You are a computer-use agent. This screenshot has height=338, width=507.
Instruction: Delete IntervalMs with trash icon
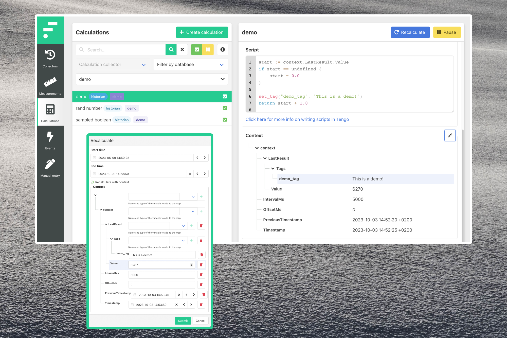coord(201,275)
